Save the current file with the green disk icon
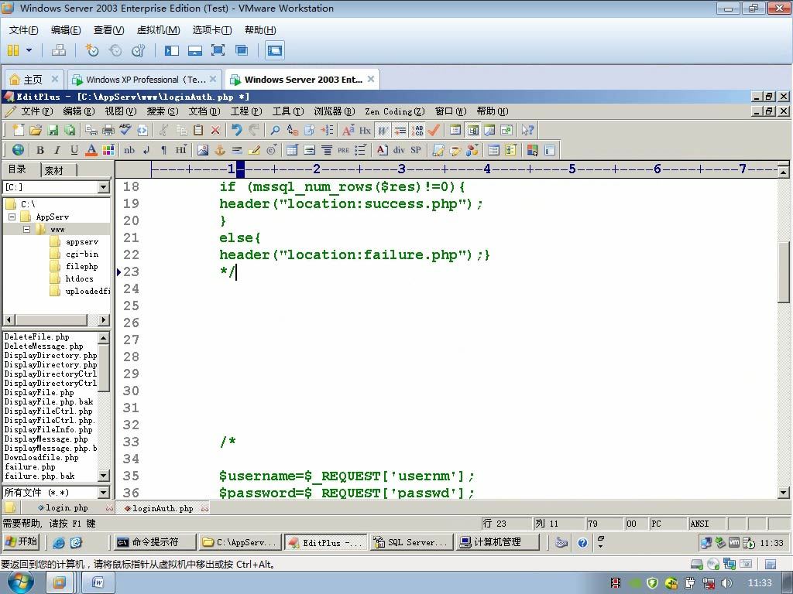793x594 pixels. [x=53, y=130]
